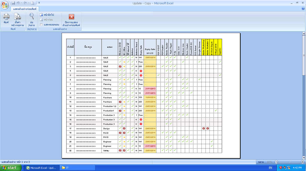
Task: Go to next page with หน้าถัดไป
Action: click(47, 15)
